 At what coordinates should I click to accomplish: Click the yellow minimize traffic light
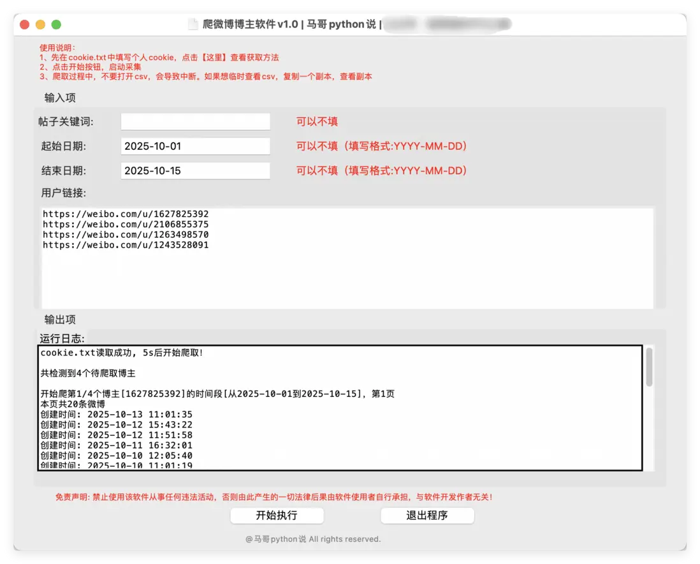click(40, 24)
